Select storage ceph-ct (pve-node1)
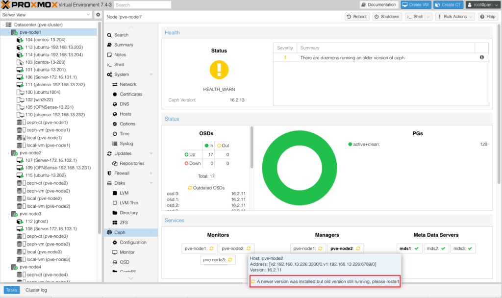This screenshot has width=502, height=298. coord(47,122)
